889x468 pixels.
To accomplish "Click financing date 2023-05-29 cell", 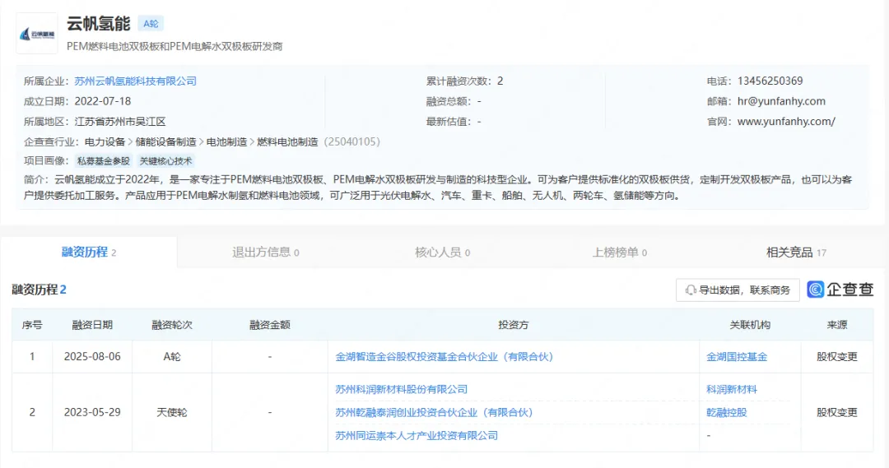I will pos(92,412).
